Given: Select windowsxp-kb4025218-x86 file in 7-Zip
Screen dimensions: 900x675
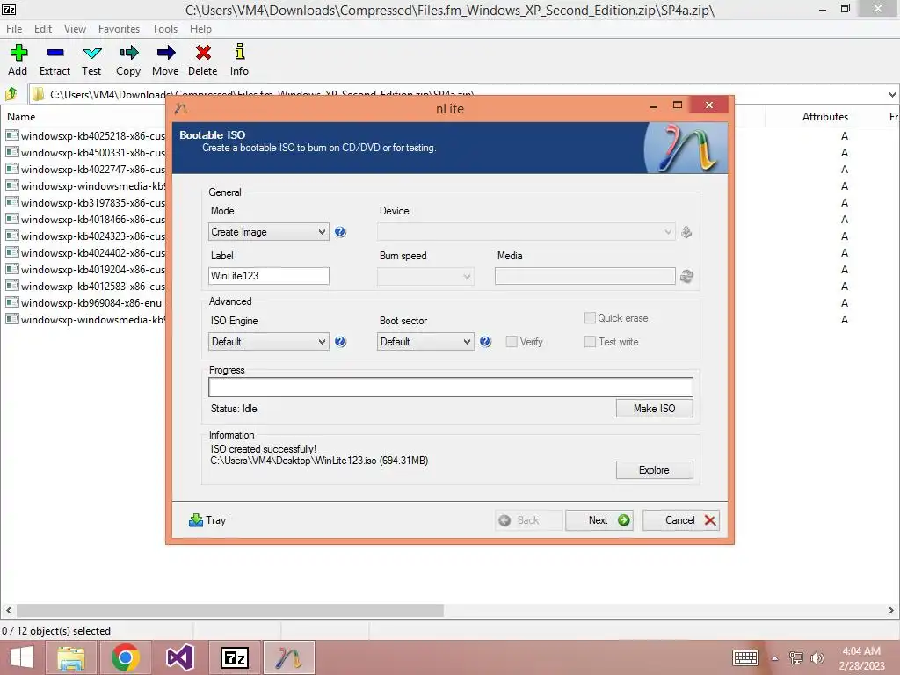Looking at the screenshot, I should click(85, 136).
